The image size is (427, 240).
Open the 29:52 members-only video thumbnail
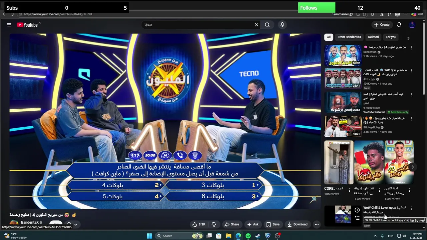click(x=343, y=102)
